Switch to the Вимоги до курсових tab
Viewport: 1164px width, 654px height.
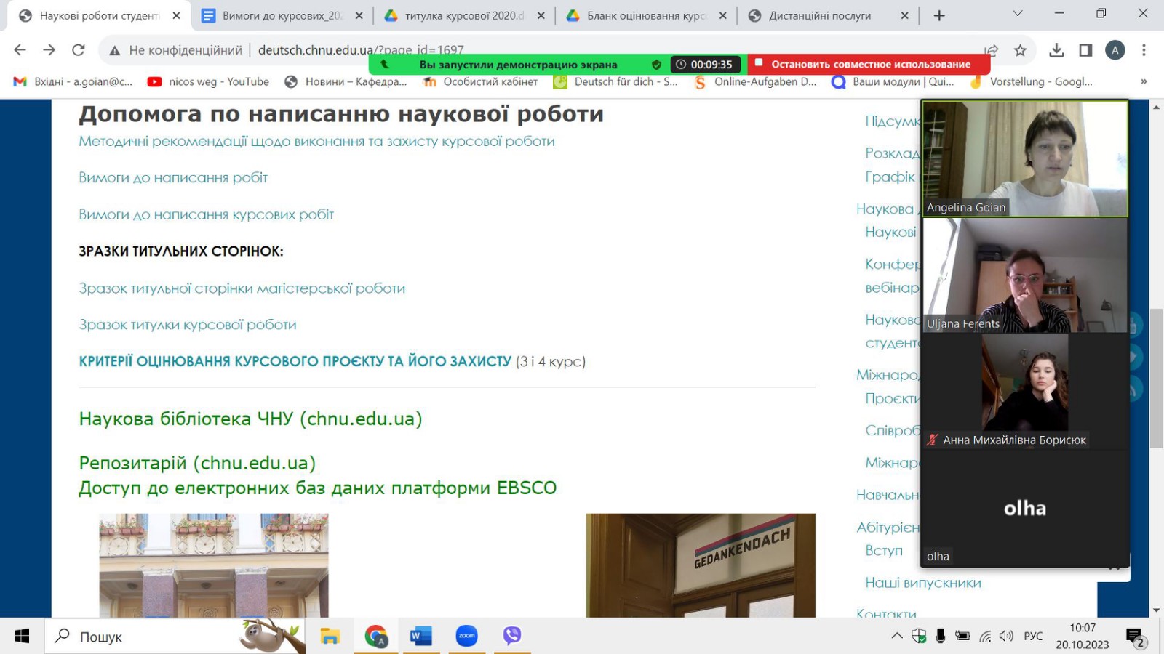[282, 15]
